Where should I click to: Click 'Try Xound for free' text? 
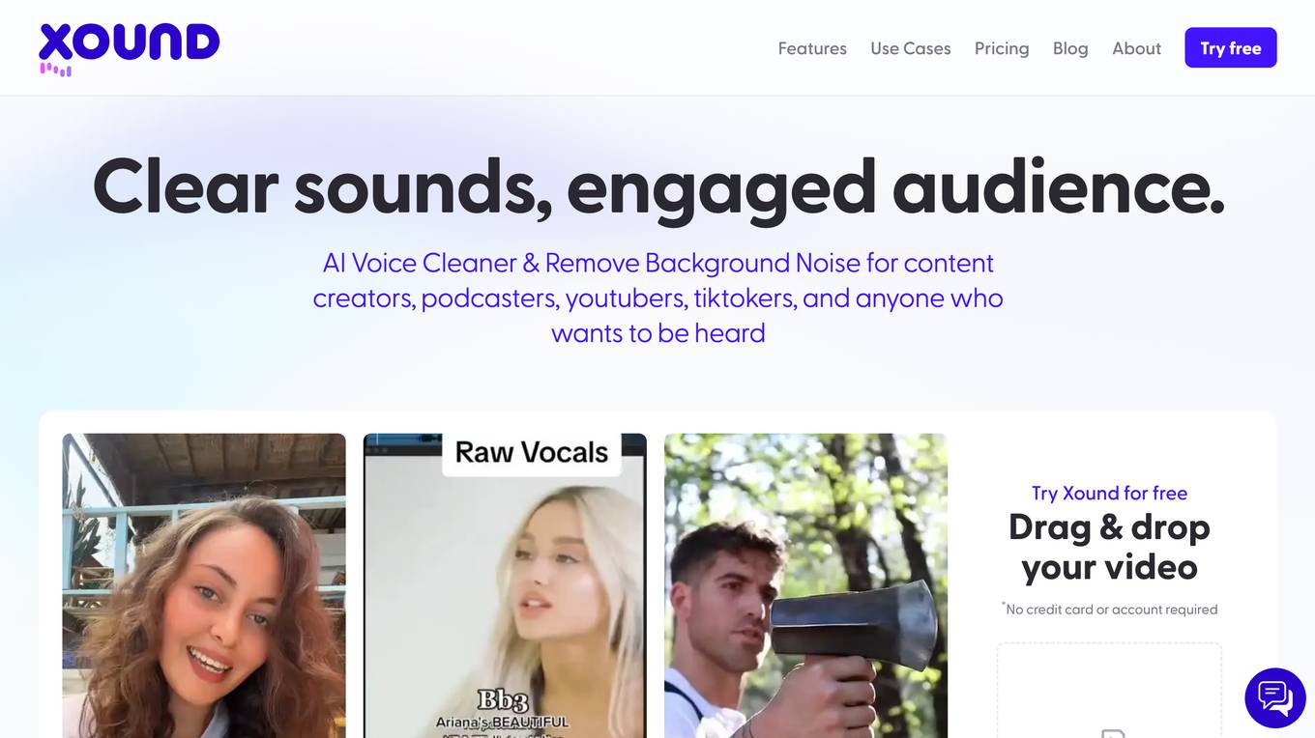(x=1109, y=493)
